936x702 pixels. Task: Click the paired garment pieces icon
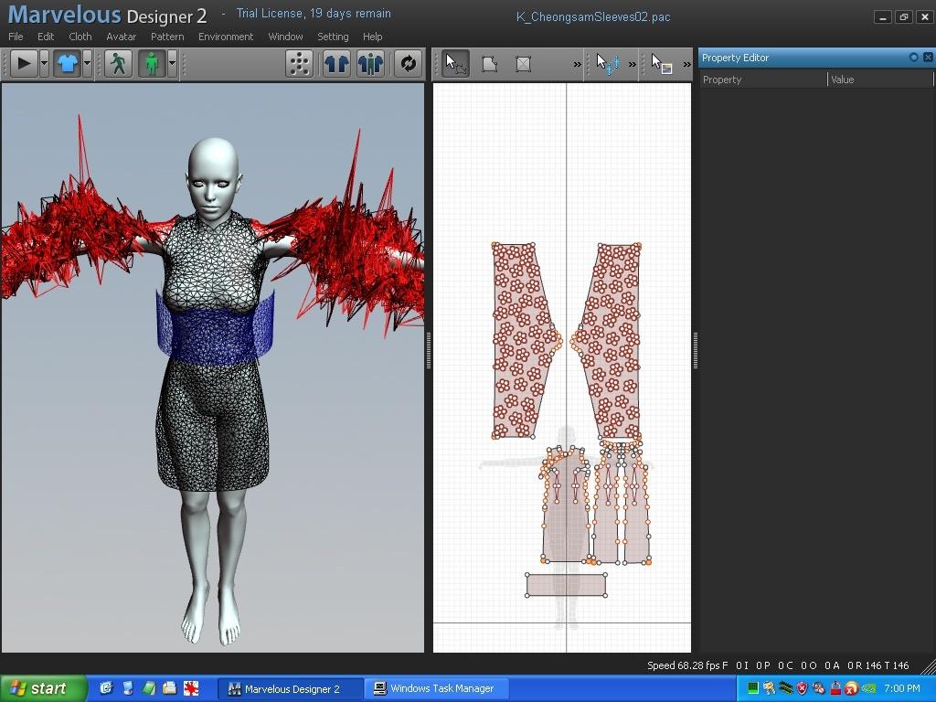(336, 64)
